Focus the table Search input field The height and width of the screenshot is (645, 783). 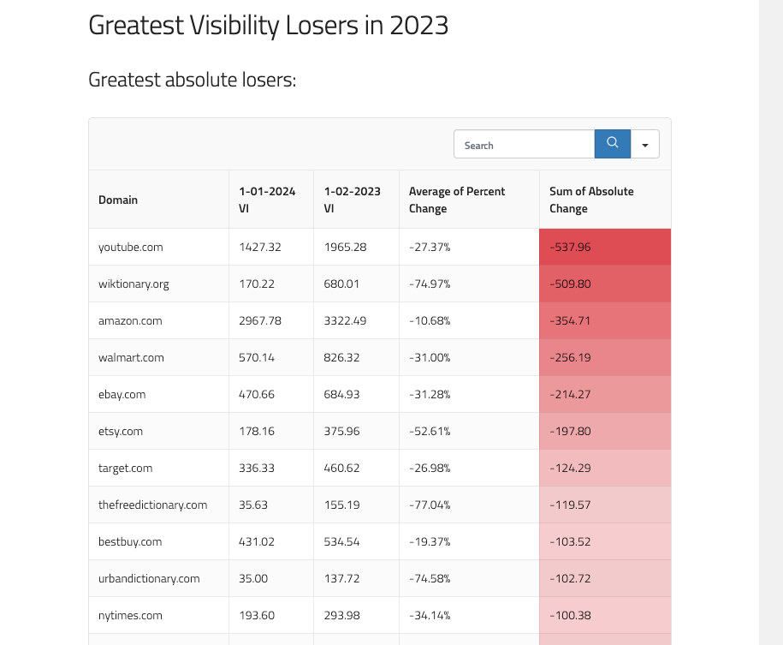[524, 145]
